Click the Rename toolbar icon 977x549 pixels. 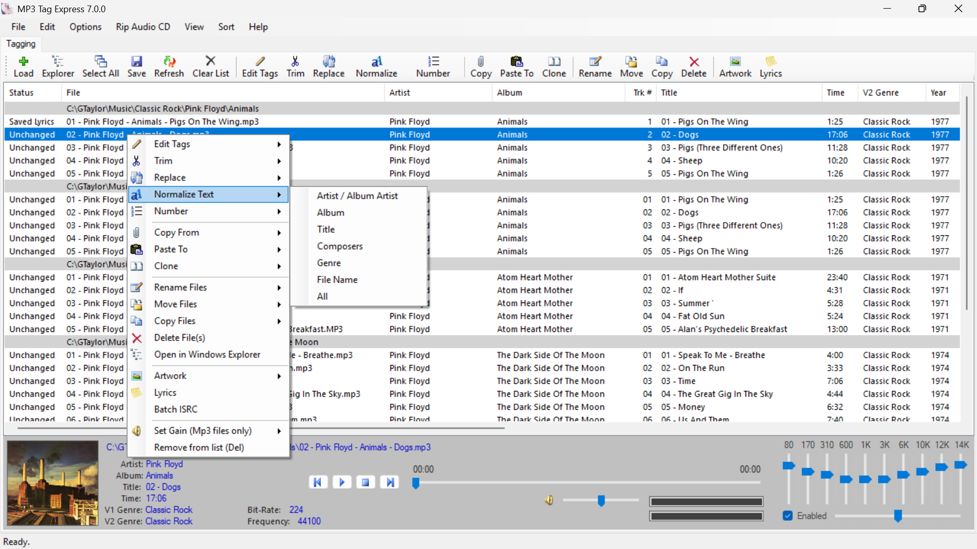click(x=595, y=67)
